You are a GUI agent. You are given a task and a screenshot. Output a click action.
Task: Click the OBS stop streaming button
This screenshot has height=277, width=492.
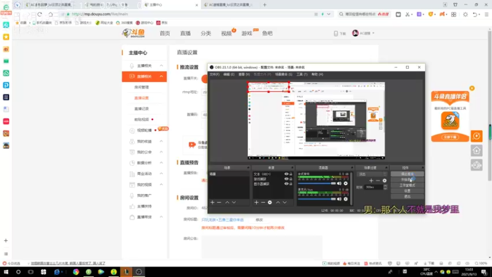(407, 174)
